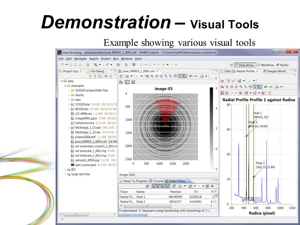Image resolution: width=300 pixels, height=225 pixels.
Task: Click the Data Brow... perspective button
Action: pyautogui.click(x=245, y=65)
